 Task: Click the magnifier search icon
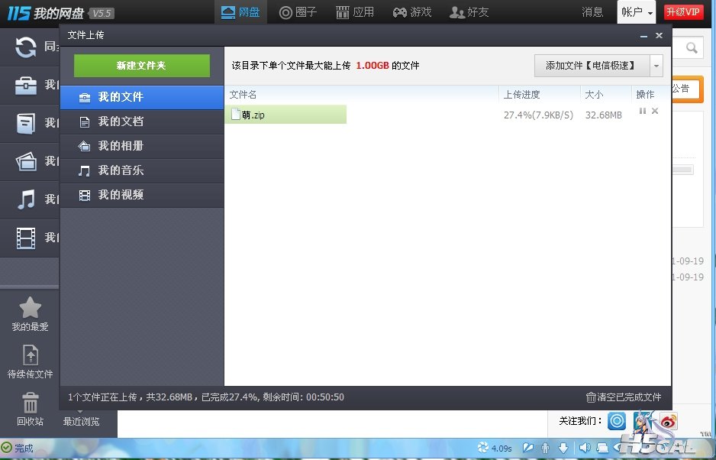pos(692,48)
